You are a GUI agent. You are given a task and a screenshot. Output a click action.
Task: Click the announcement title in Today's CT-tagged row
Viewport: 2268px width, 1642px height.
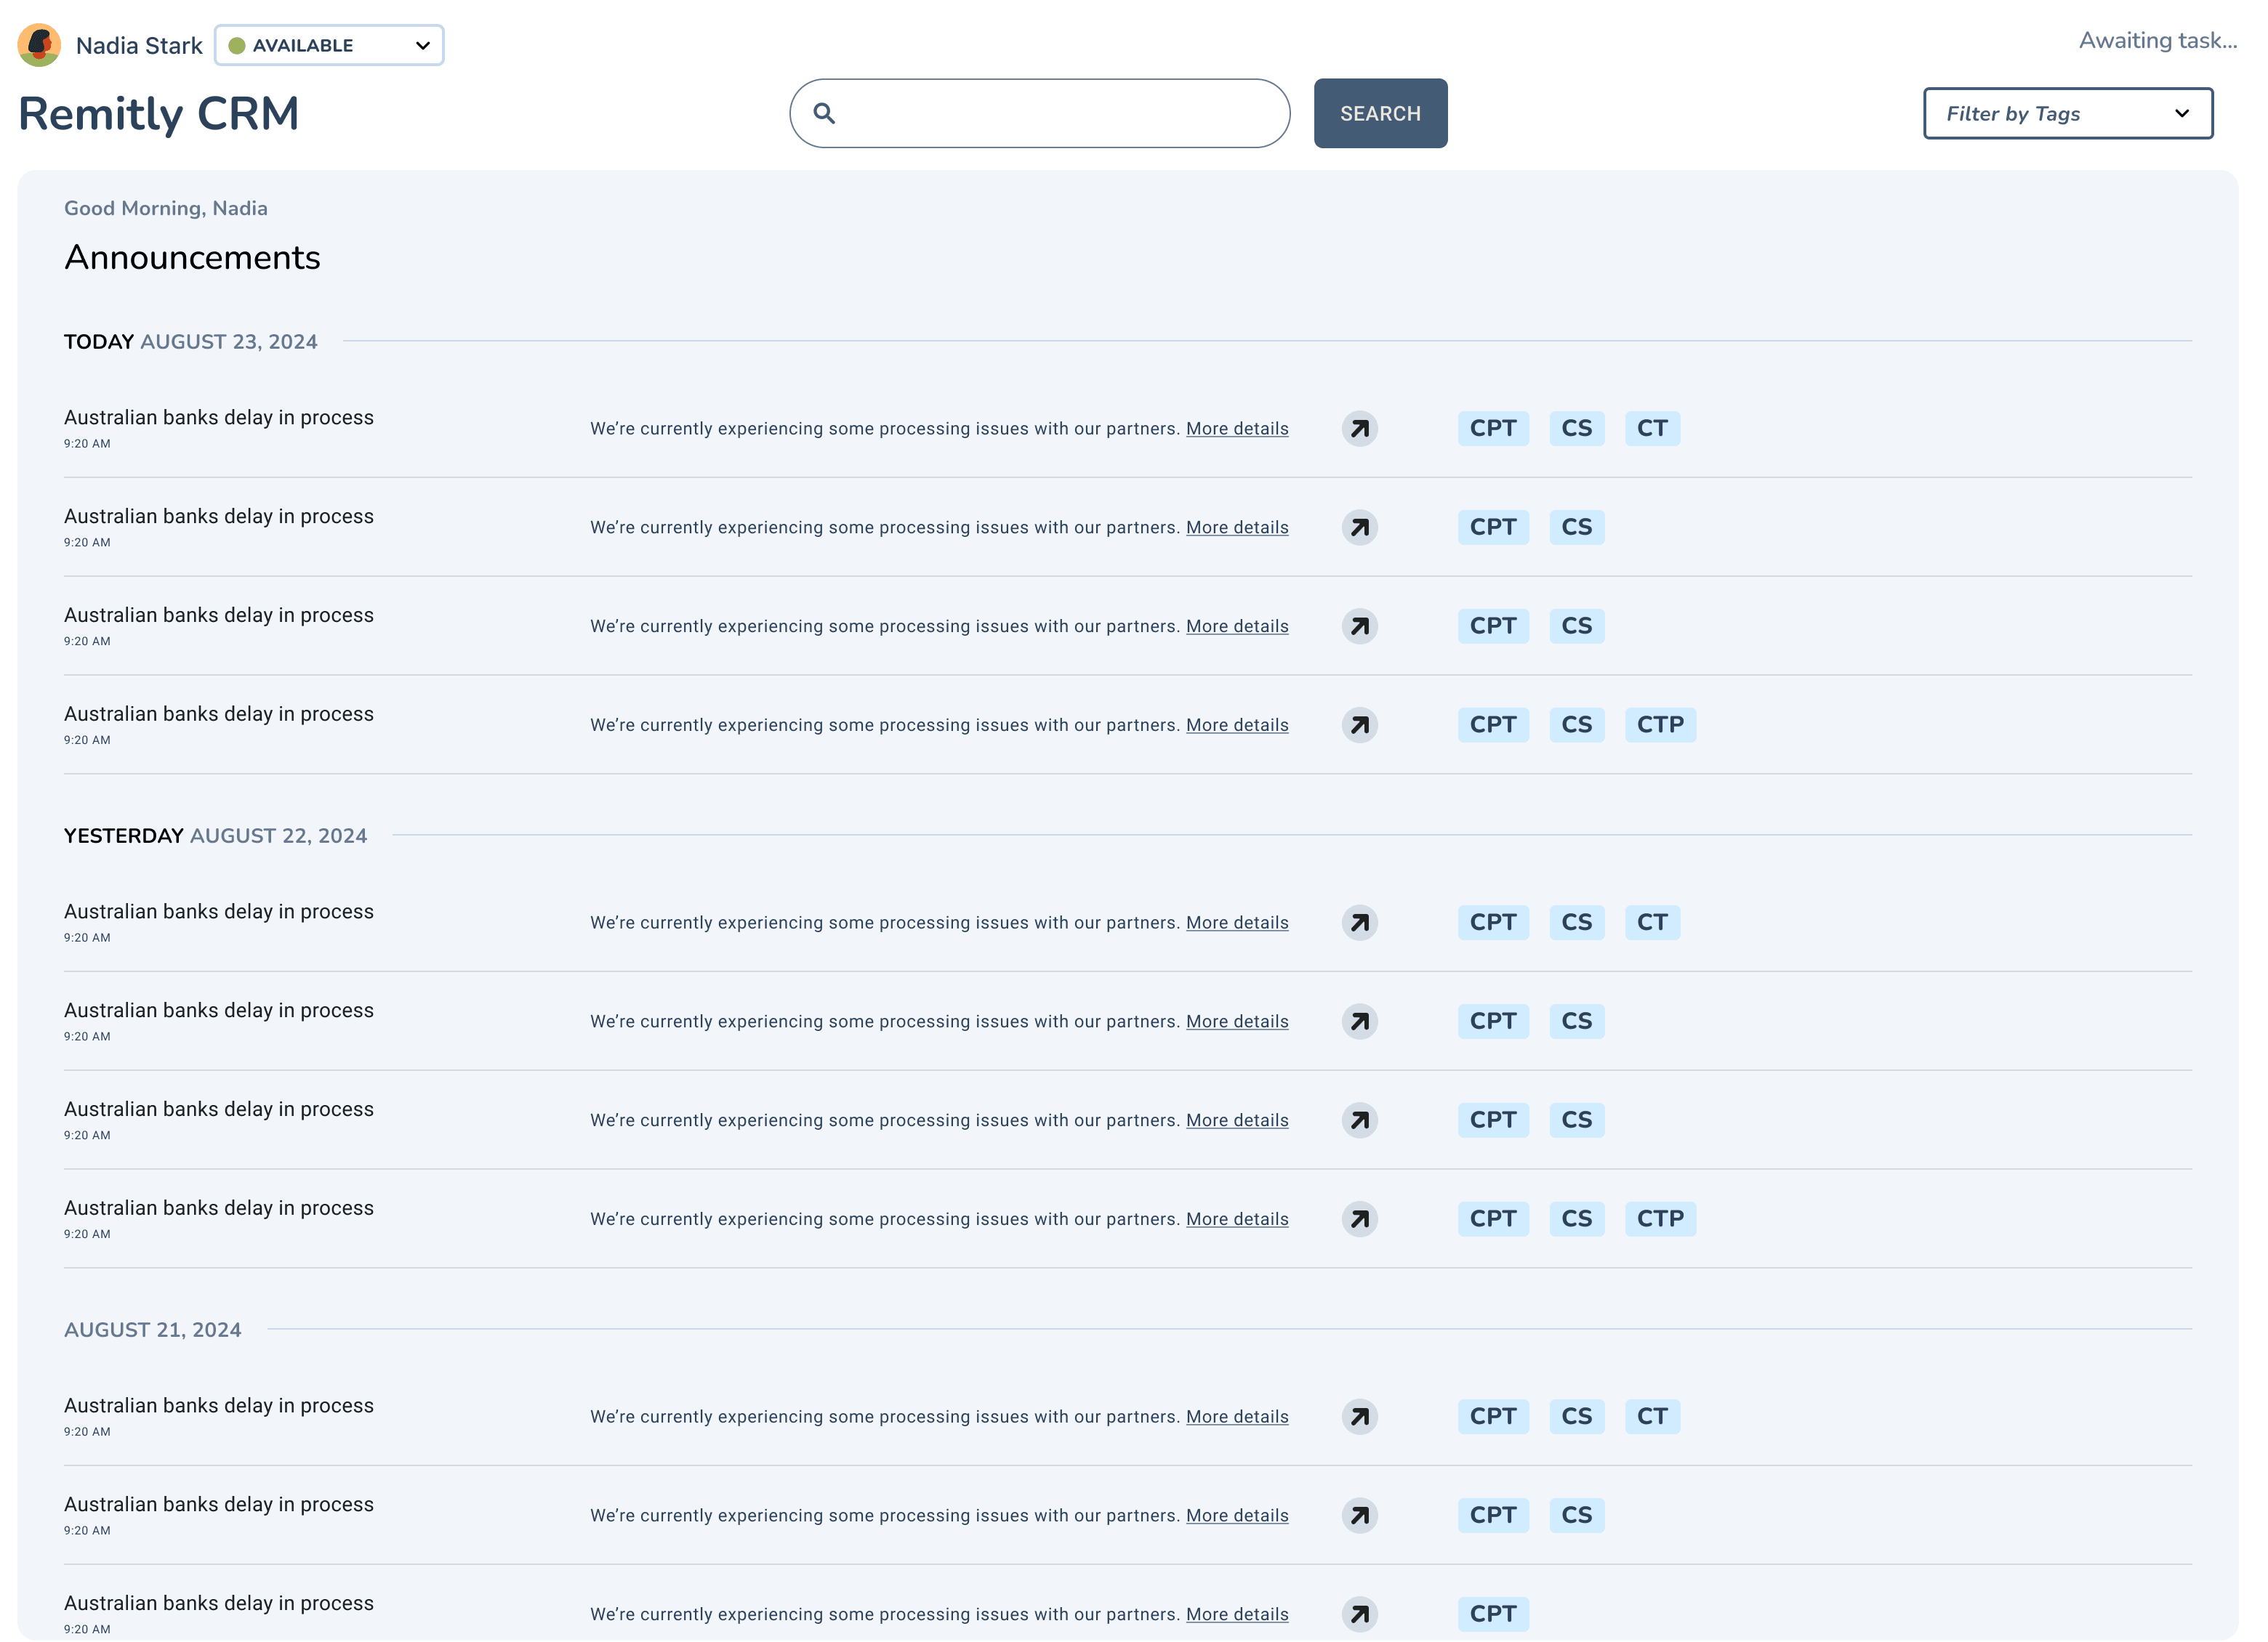pyautogui.click(x=219, y=418)
